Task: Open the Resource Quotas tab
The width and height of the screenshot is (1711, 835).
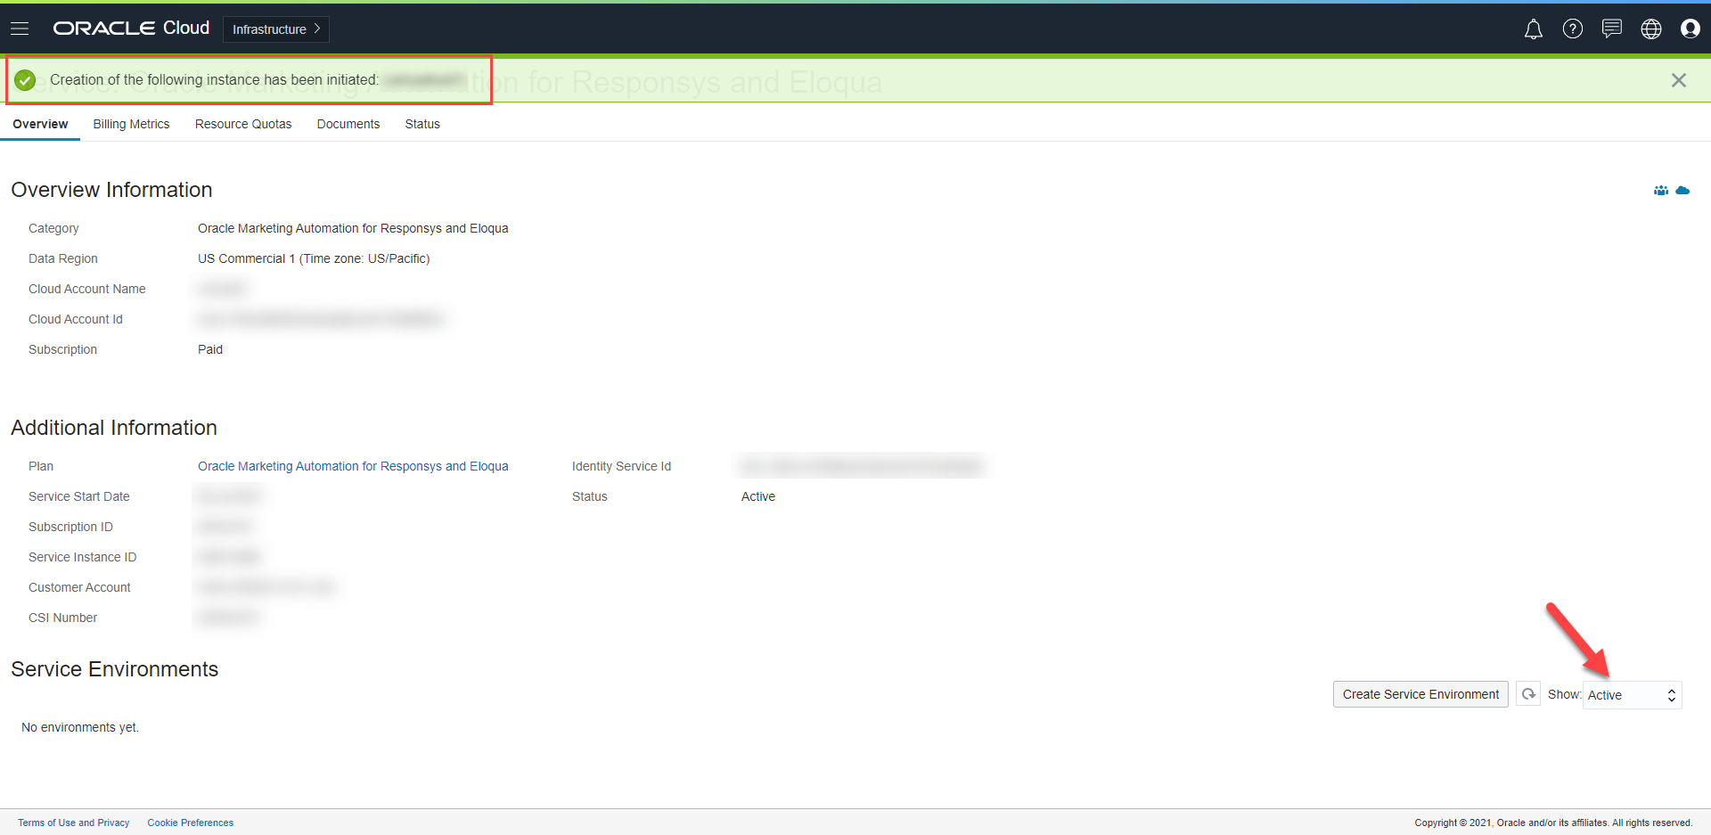Action: pos(243,124)
